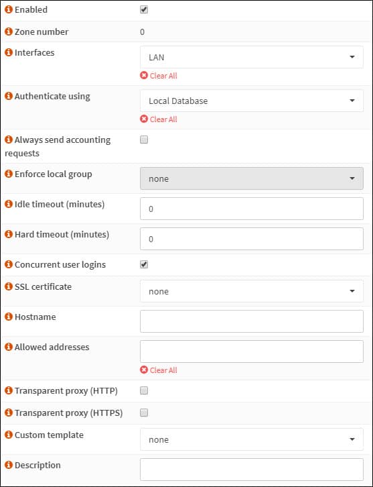373x487 pixels.
Task: Open help icon for Custom template
Action: point(9,435)
